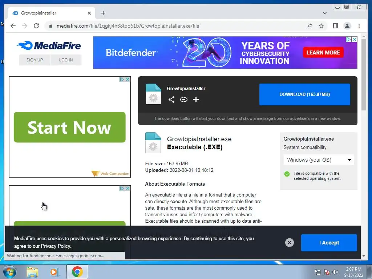This screenshot has width=372, height=279.
Task: Open the Chrome profile avatar
Action: pos(347,26)
